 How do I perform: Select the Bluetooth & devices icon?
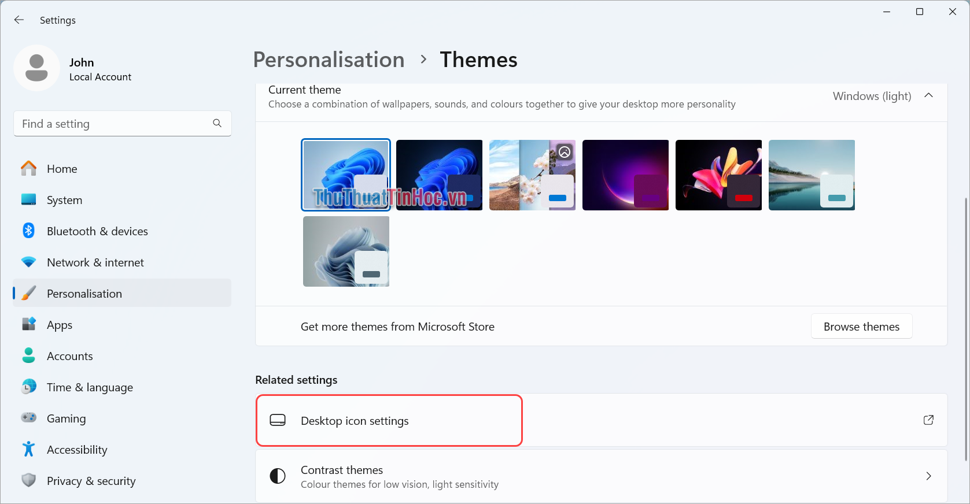(x=28, y=231)
